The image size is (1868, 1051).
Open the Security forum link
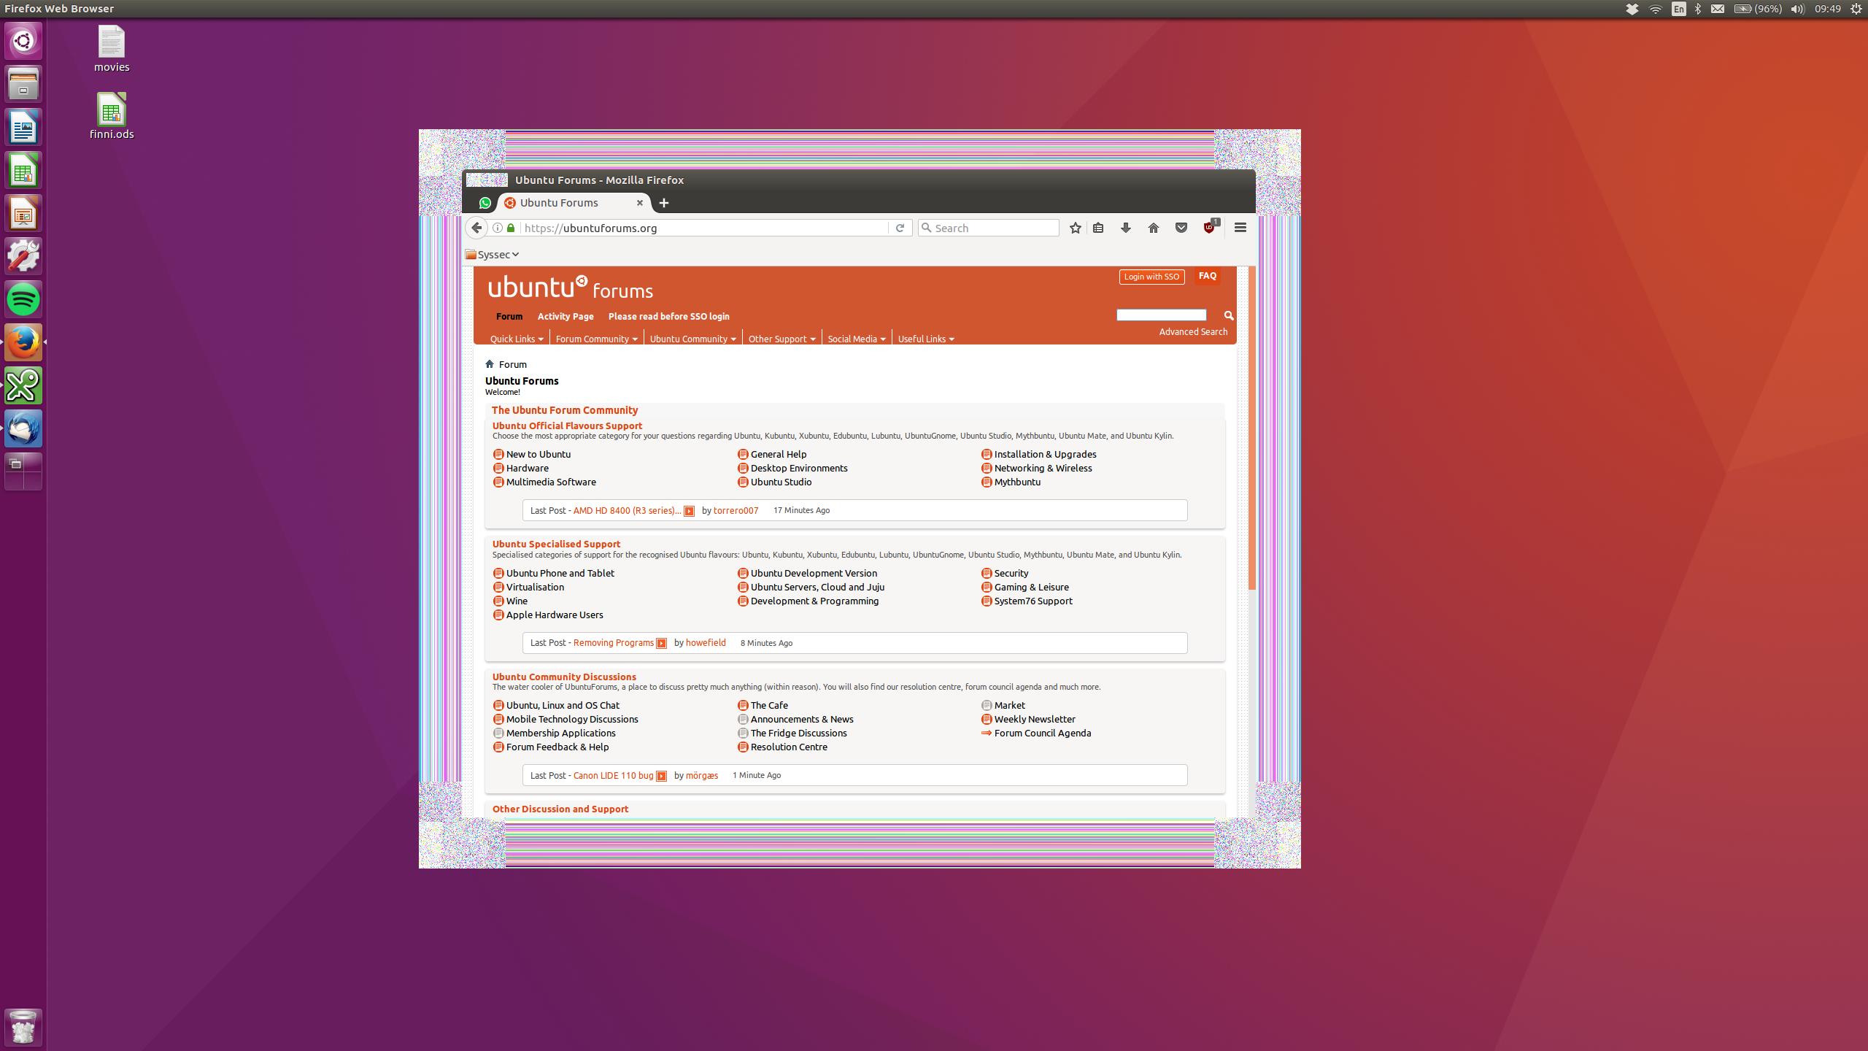tap(1011, 573)
